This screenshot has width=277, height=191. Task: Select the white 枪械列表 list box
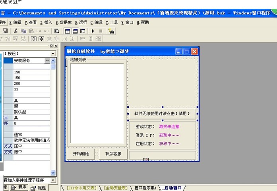point(97,104)
